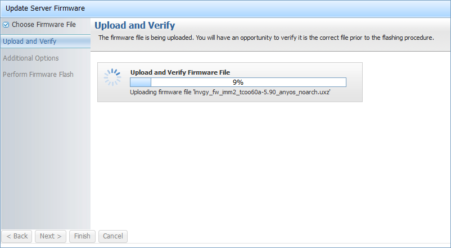Cancel the firmware update wizard

pos(113,236)
